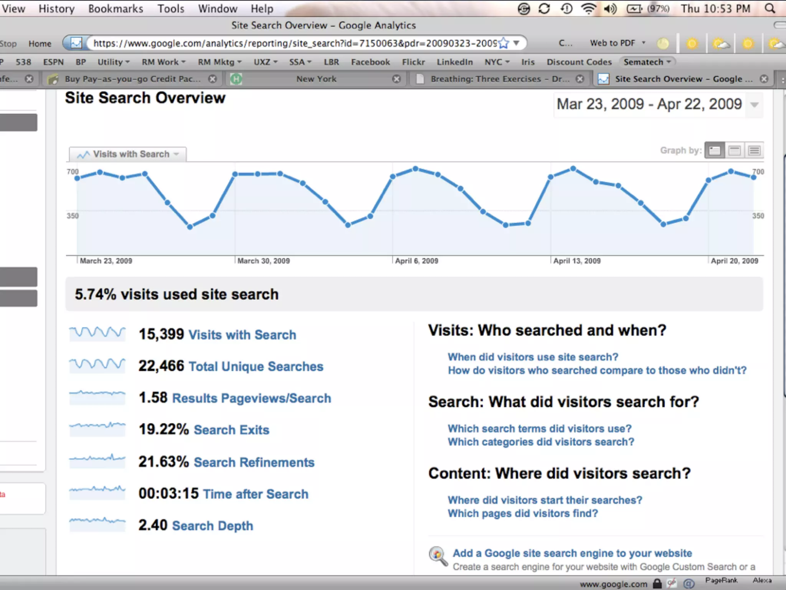This screenshot has height=590, width=786.
Task: Select the Graph by day toggle button
Action: click(715, 150)
